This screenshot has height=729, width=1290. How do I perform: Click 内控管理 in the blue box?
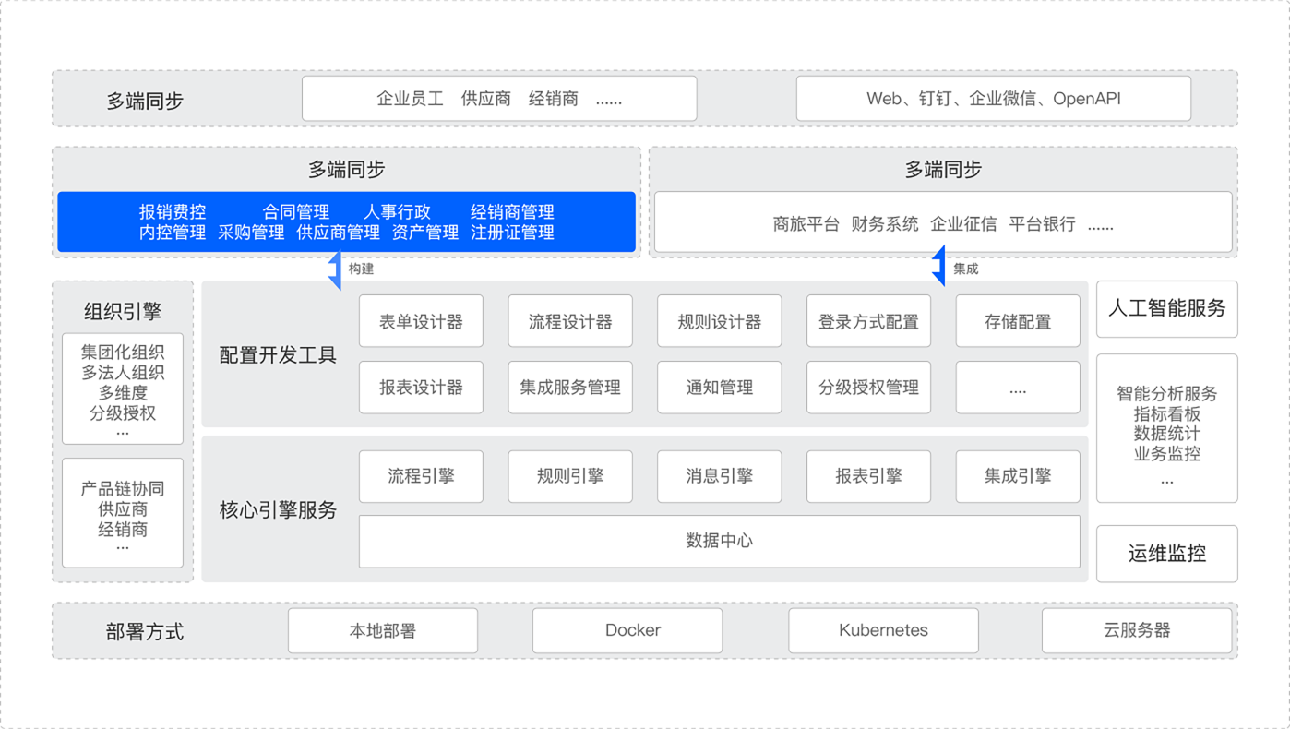tap(173, 233)
